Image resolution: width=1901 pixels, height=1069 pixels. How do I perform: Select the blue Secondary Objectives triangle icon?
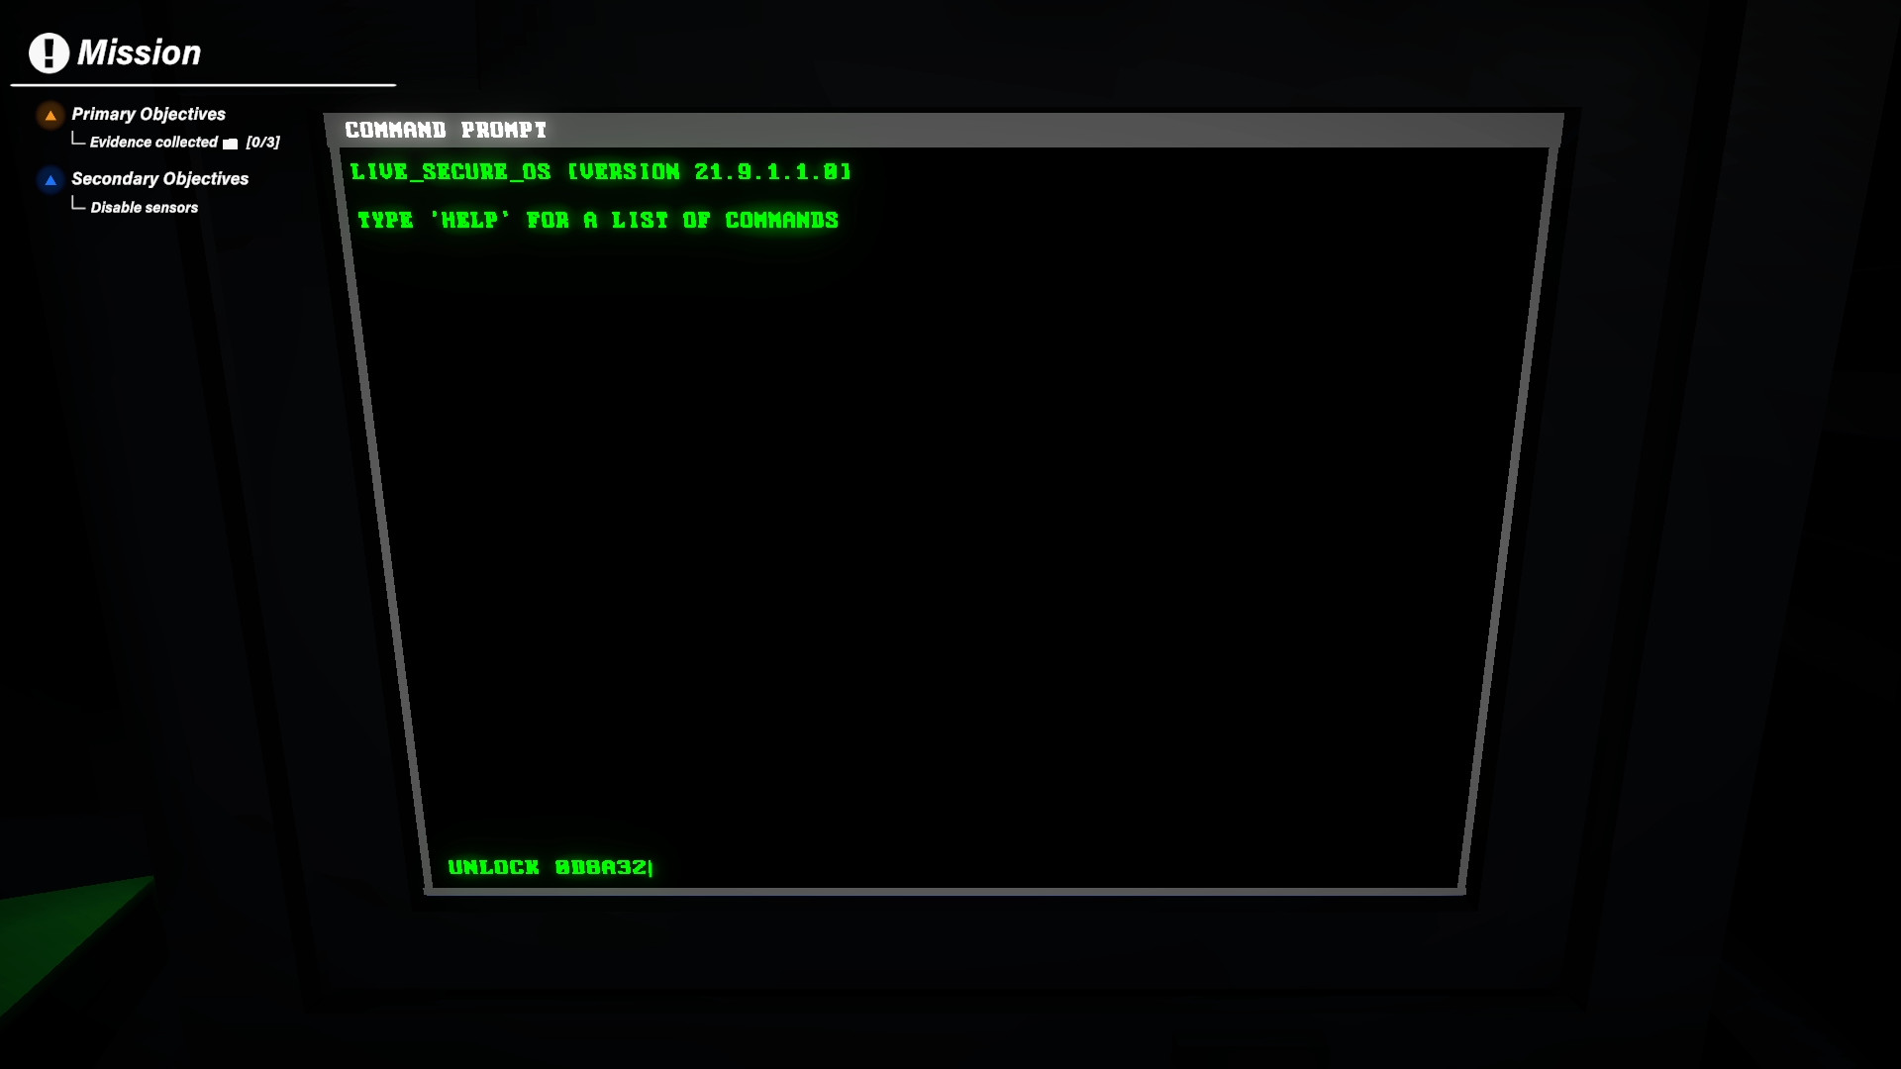(49, 180)
